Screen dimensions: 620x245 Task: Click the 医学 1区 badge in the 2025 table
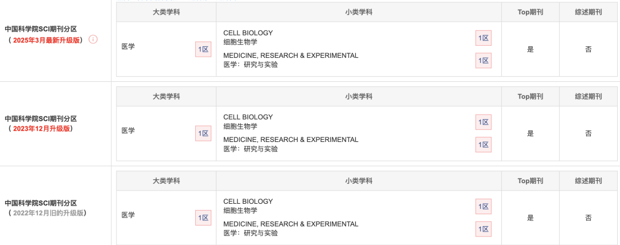203,49
